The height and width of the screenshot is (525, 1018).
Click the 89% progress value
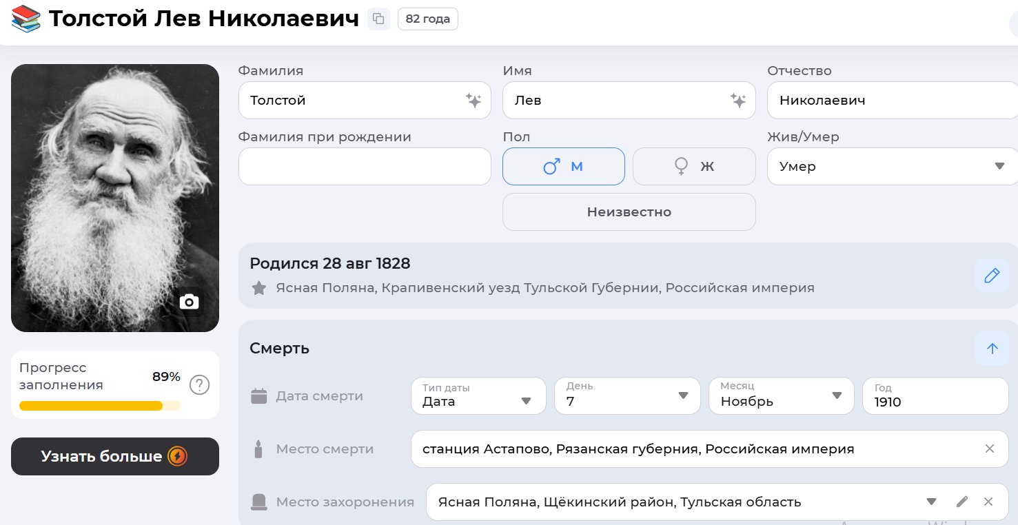tap(166, 376)
